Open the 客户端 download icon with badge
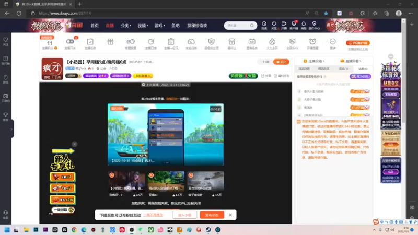The image size is (418, 235). 294,24
